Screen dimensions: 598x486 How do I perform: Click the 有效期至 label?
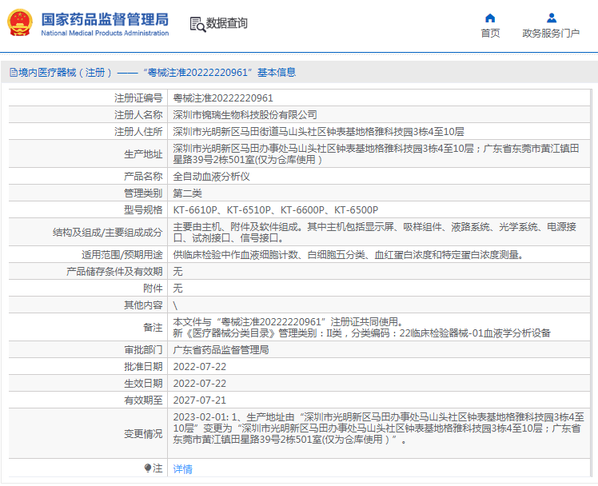tap(143, 400)
